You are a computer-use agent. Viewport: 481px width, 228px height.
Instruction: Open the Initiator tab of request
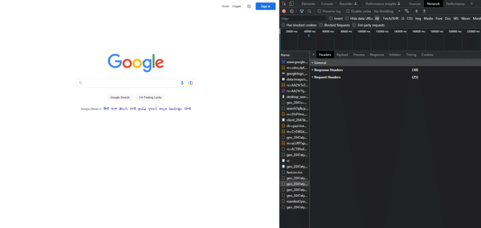point(395,55)
